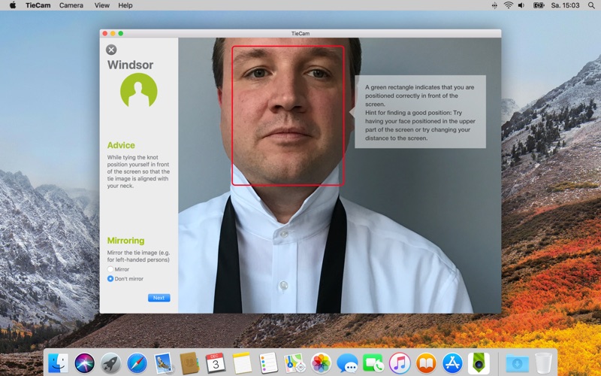Select the Don't mirror radio option
Viewport: 601px width, 376px height.
point(110,279)
